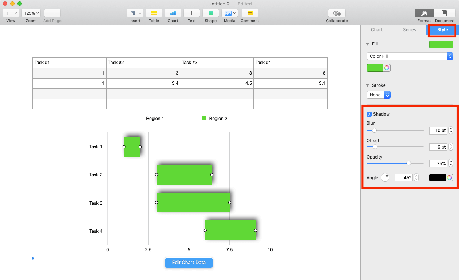Click the Collaborate icon
Viewport: 459px width, 280px height.
pyautogui.click(x=337, y=13)
